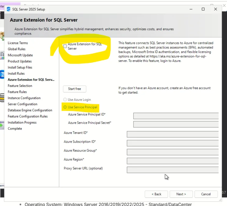Click the Azure Resource Group input field
This screenshot has height=206, width=227.
click(x=172, y=152)
